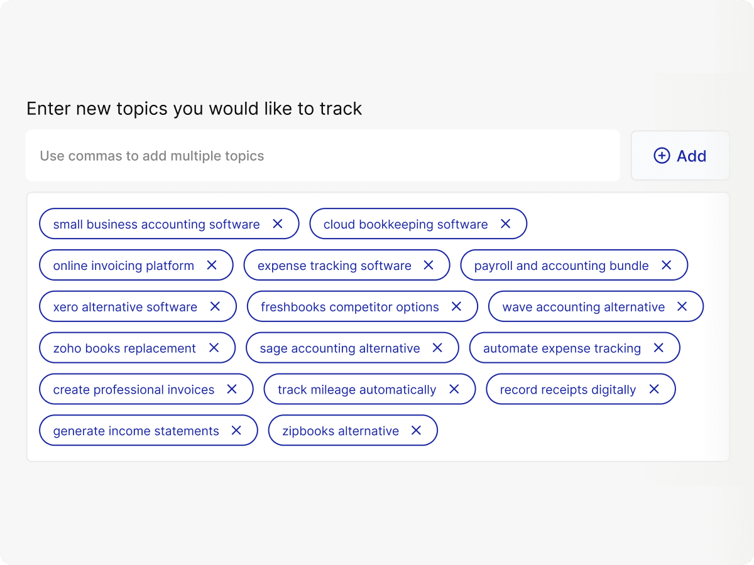Delete 'freshbooks competitor options' chip
The image size is (754, 565).
[457, 307]
